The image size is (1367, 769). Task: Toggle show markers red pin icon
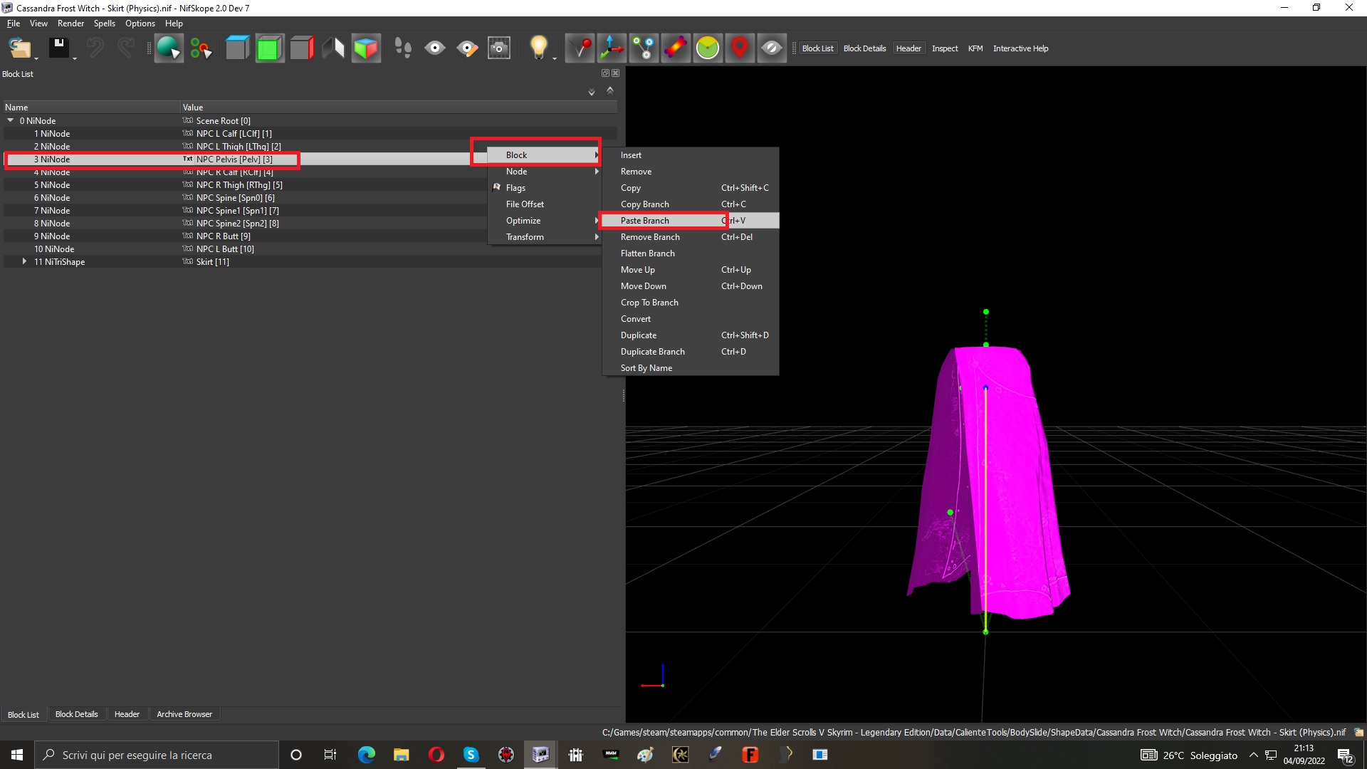[580, 48]
